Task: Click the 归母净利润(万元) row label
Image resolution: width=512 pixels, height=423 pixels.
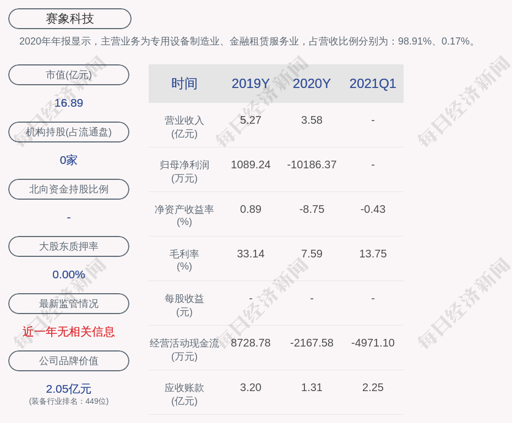Action: [x=184, y=172]
